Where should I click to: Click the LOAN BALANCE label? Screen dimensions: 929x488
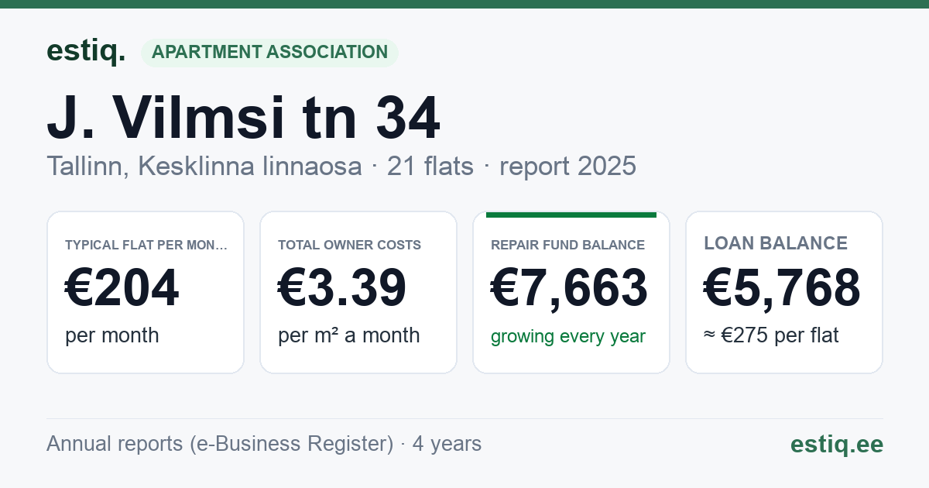(776, 243)
